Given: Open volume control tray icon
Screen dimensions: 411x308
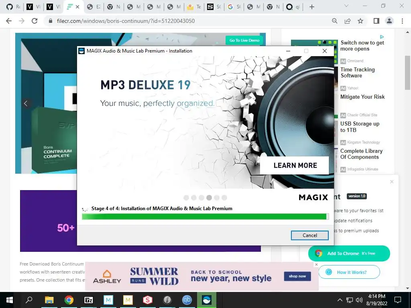Looking at the screenshot, I should pos(359,300).
